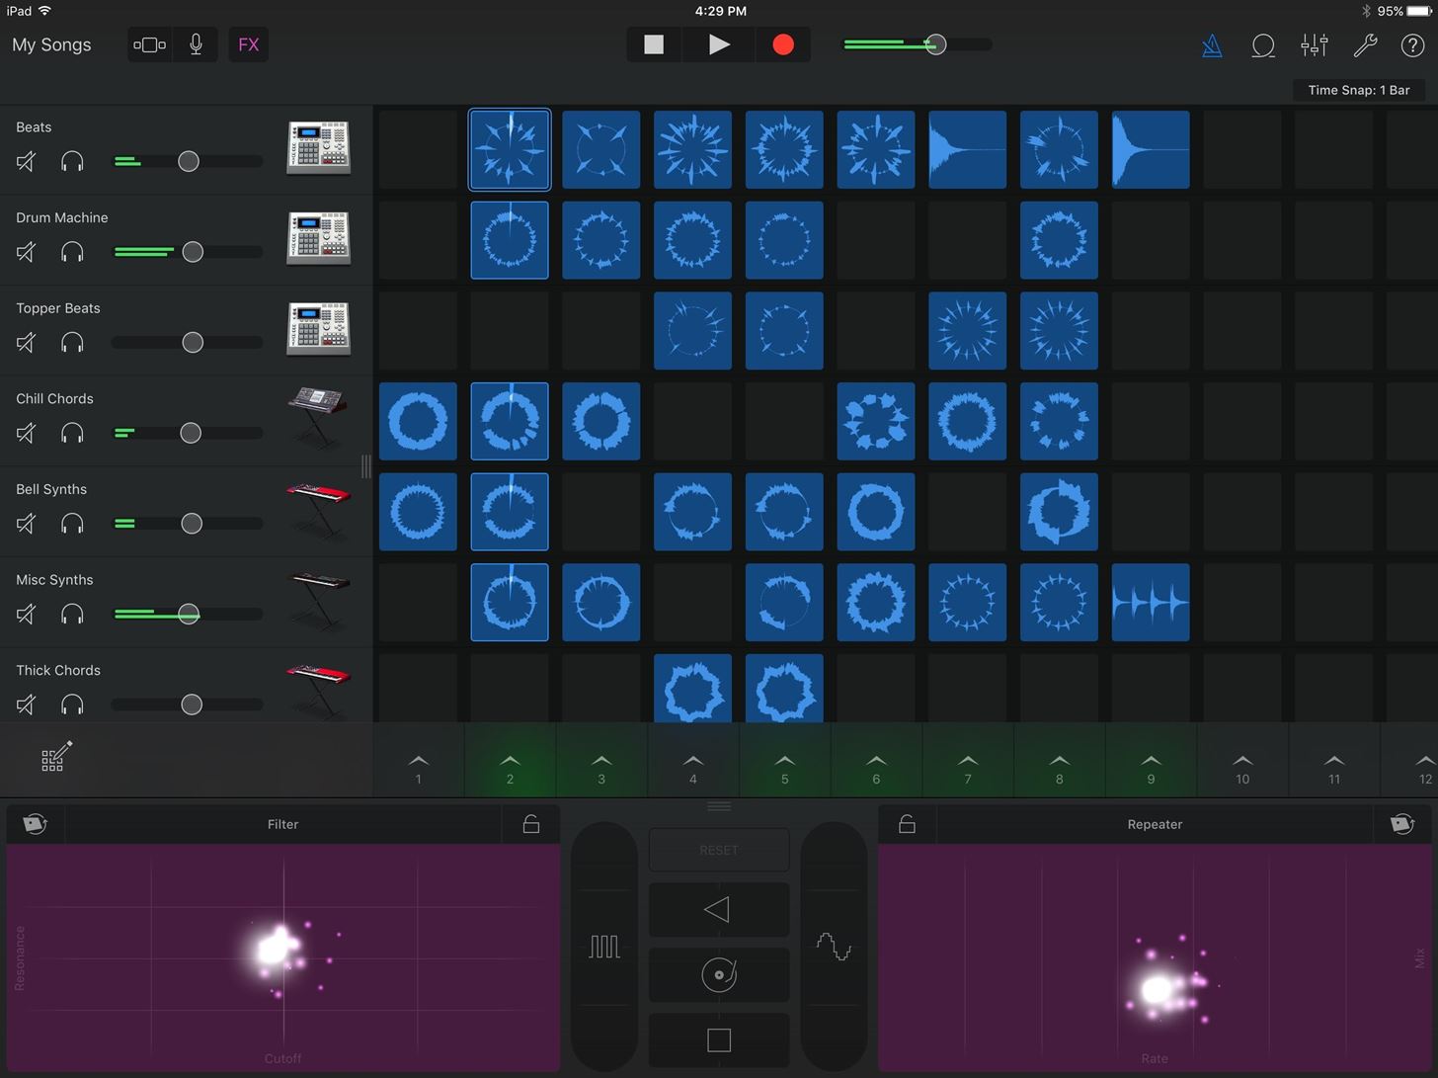
Task: Open the Filter effect selector
Action: [x=283, y=824]
